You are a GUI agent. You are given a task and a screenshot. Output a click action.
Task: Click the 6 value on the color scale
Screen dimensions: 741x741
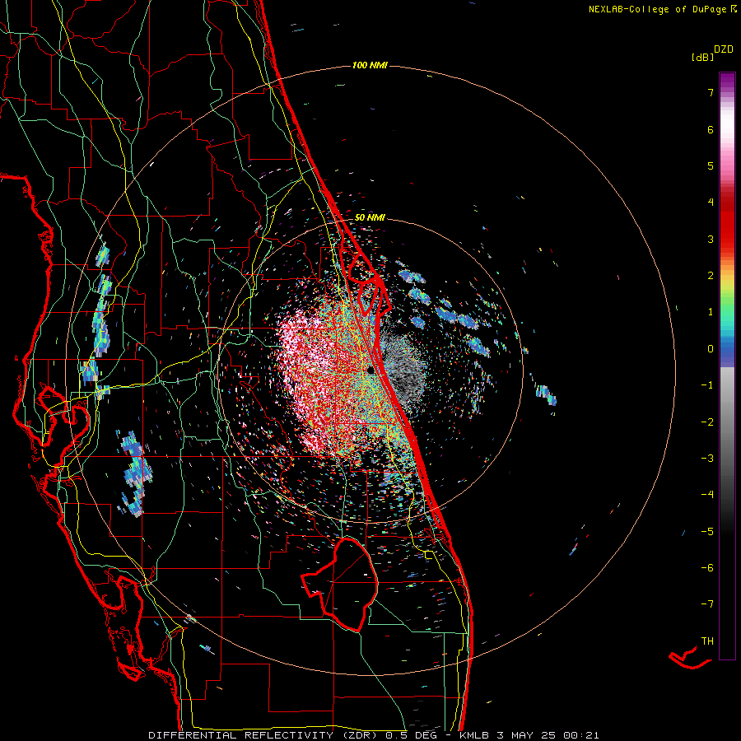(711, 129)
